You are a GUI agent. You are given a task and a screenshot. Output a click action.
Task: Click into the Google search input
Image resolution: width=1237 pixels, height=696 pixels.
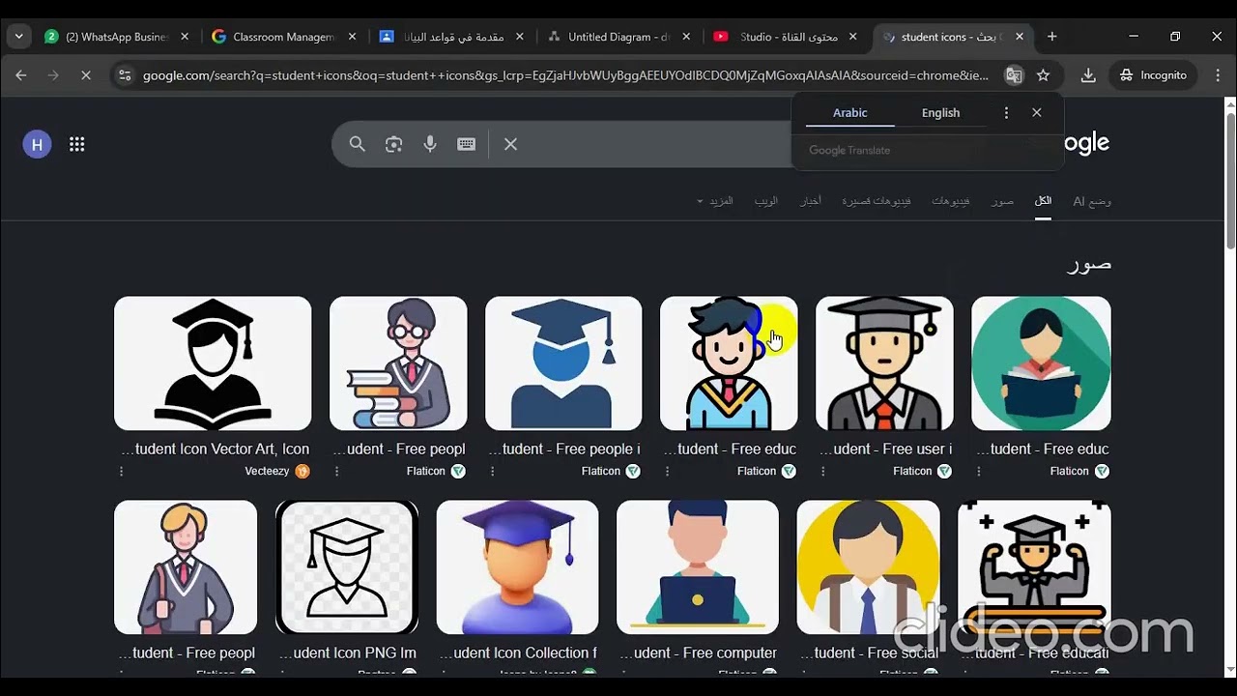(657, 144)
